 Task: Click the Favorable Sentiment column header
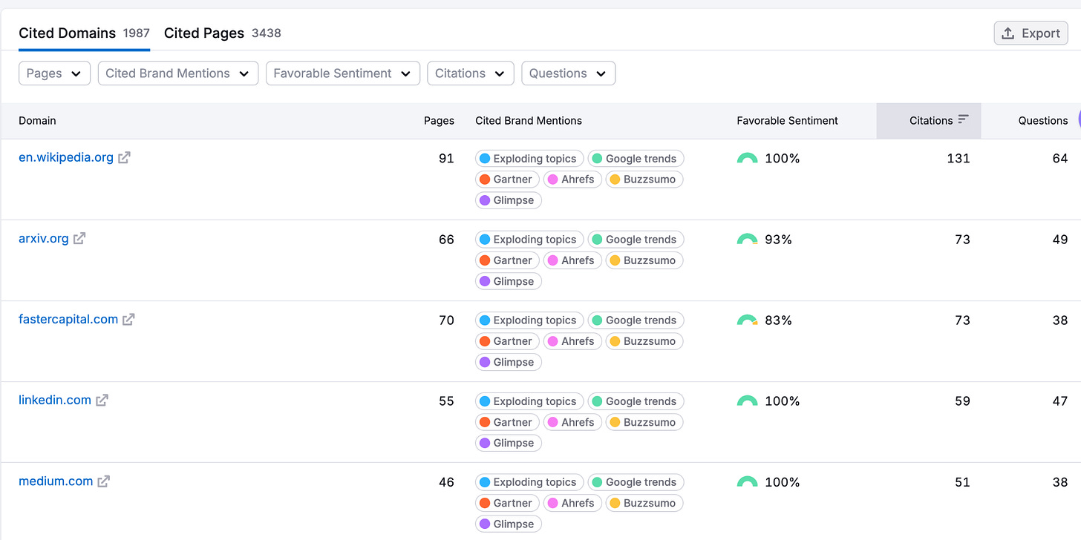click(787, 121)
